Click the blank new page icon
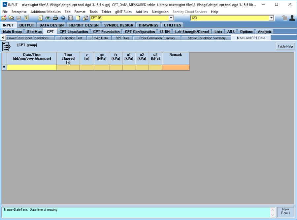 click(x=78, y=18)
